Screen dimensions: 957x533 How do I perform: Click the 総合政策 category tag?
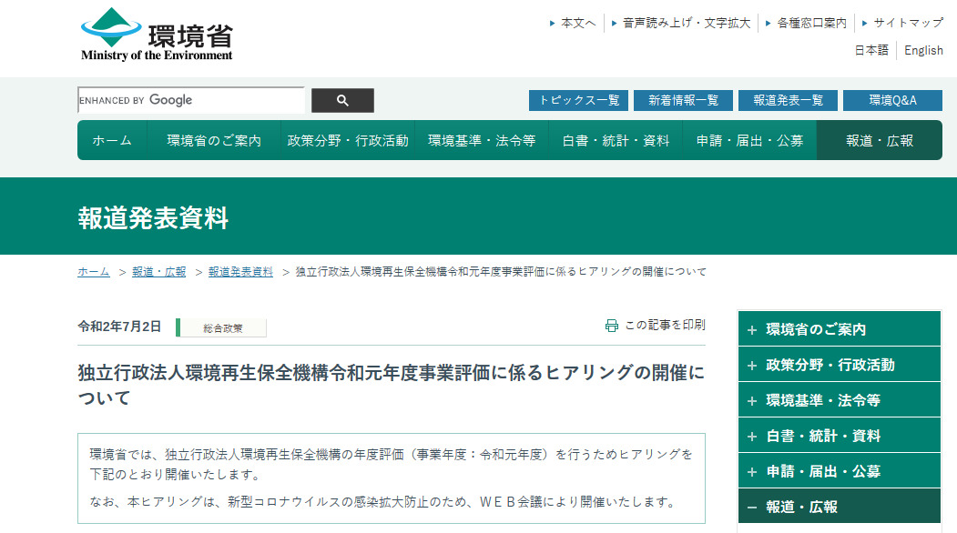coord(222,328)
